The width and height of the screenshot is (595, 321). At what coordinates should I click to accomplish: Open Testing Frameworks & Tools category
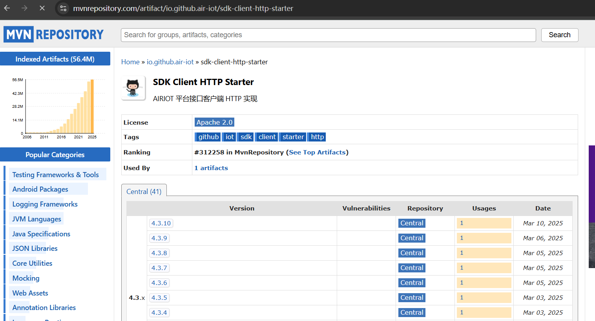(x=55, y=175)
